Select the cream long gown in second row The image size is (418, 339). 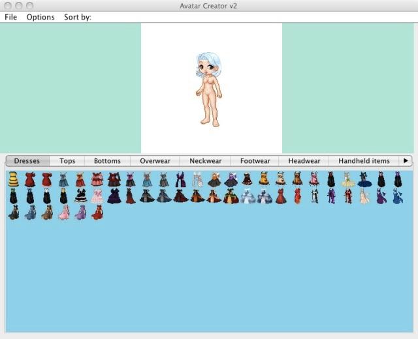click(364, 196)
